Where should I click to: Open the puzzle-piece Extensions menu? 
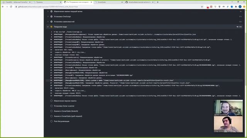[236, 7]
